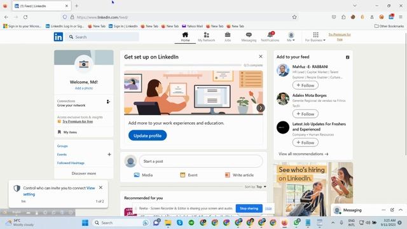This screenshot has width=407, height=229.
Task: Open Other Bookmarks folder
Action: tap(389, 26)
